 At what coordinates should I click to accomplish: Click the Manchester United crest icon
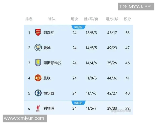[x=38, y=78]
